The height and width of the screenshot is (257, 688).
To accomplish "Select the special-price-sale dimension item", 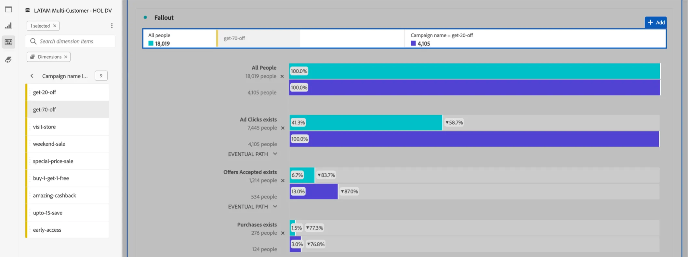I will (x=67, y=161).
